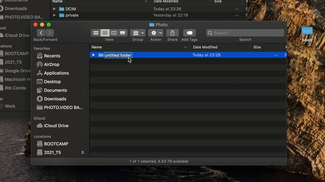Viewport: 325px width, 182px height.
Task: Open Applications in Photo window sidebar
Action: (x=56, y=73)
